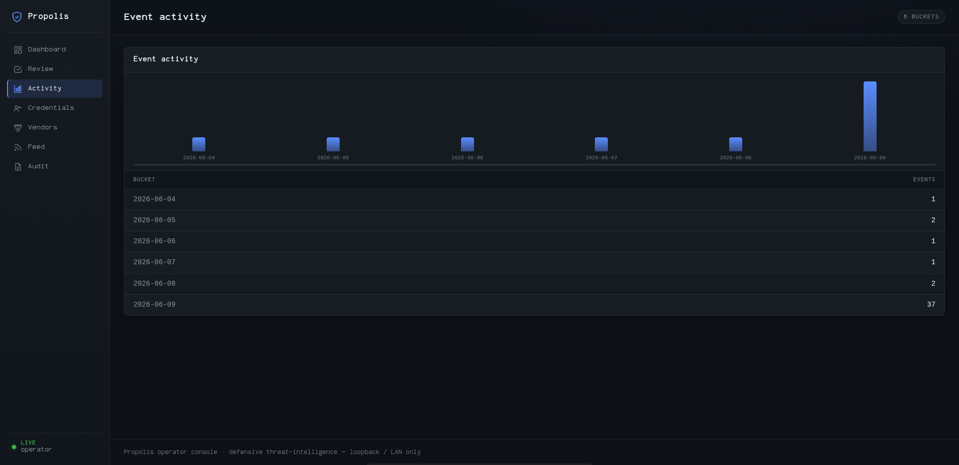Click the Vendors icon in the sidebar
The width and height of the screenshot is (959, 465).
(18, 128)
